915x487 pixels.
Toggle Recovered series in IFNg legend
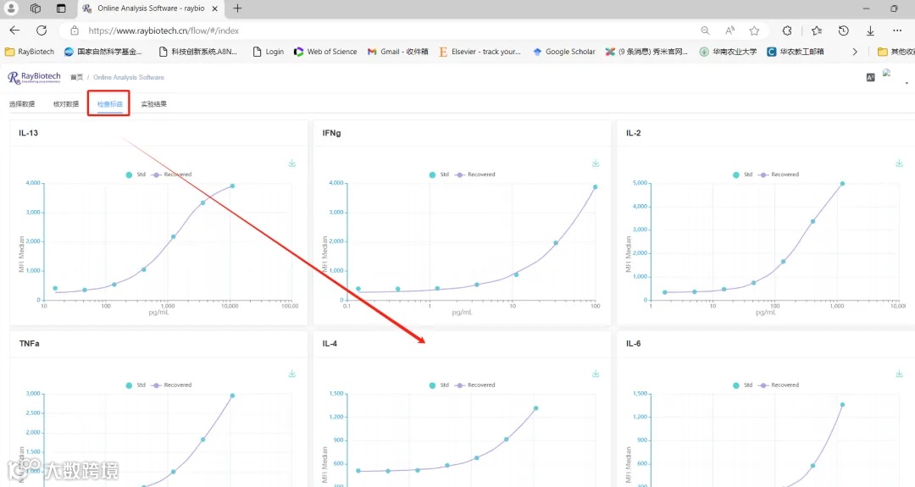(x=475, y=174)
